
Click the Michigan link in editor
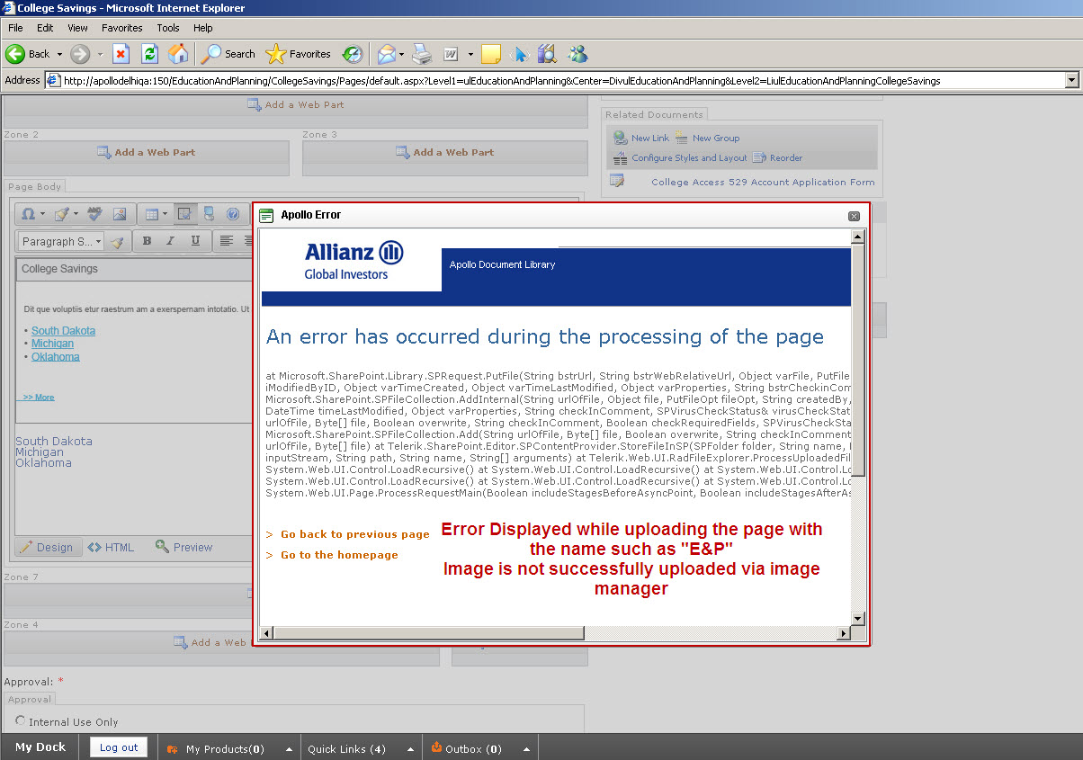52,344
